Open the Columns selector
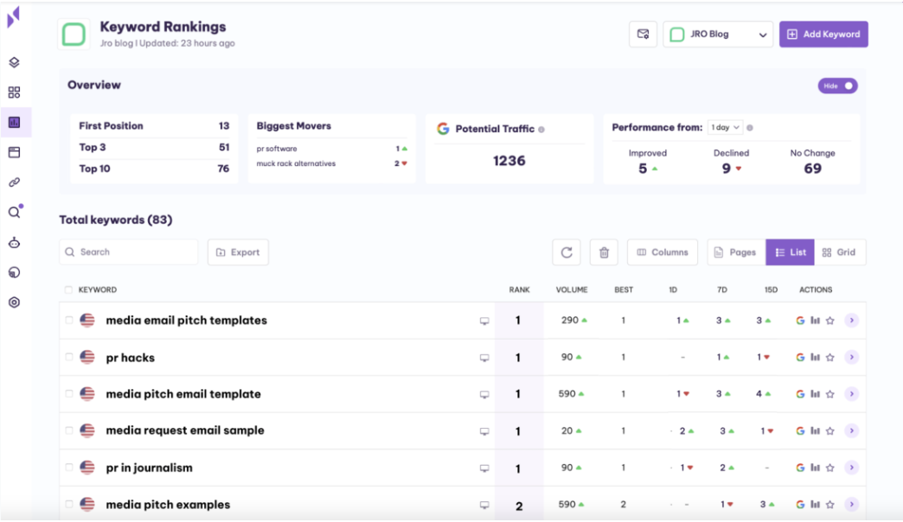The height and width of the screenshot is (522, 903). (x=663, y=252)
